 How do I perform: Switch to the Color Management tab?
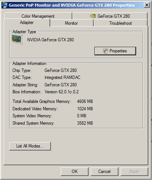(x=38, y=16)
